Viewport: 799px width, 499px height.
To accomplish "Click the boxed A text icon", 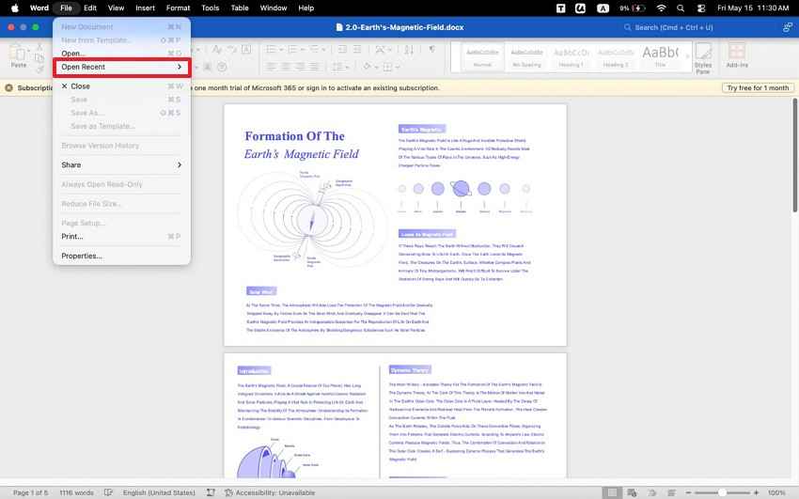I will (246, 50).
